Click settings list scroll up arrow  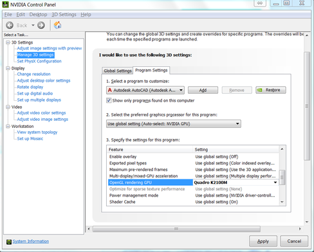click(x=282, y=149)
